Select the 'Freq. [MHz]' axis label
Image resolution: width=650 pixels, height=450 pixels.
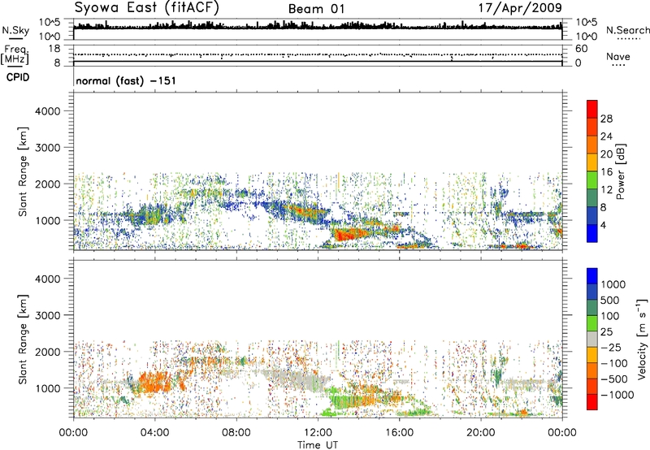tap(15, 55)
